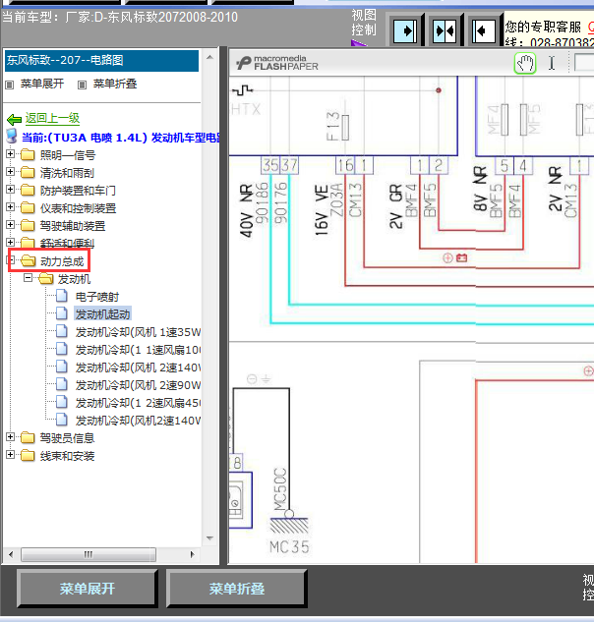Select the 动力总成 folder label
This screenshot has height=622, width=594.
(62, 261)
